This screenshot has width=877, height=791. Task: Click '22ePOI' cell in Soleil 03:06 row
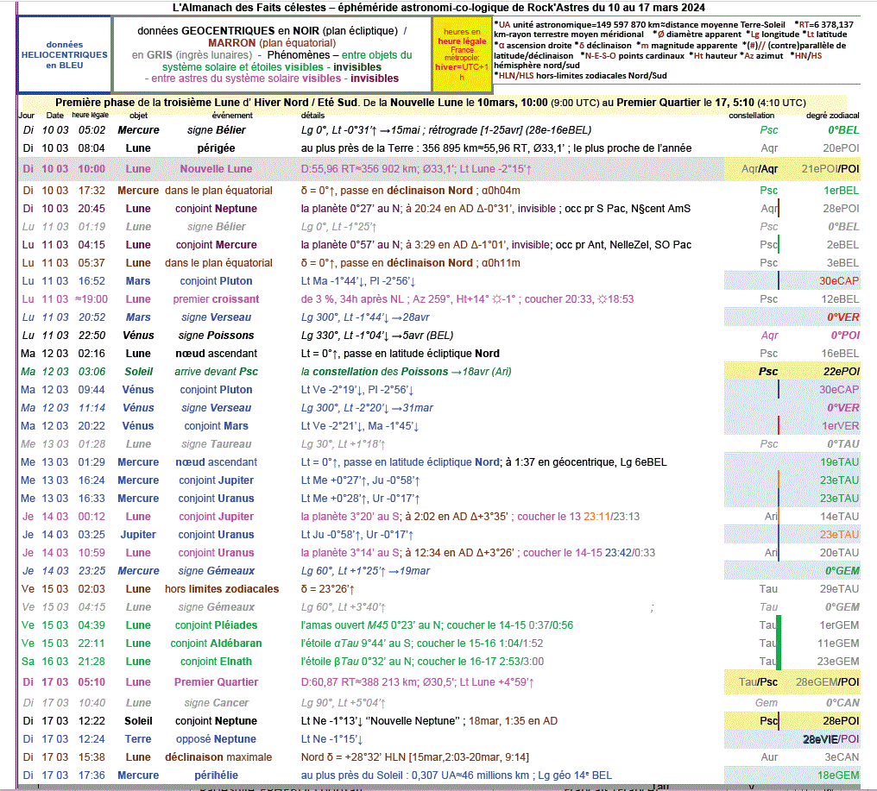[x=842, y=372]
